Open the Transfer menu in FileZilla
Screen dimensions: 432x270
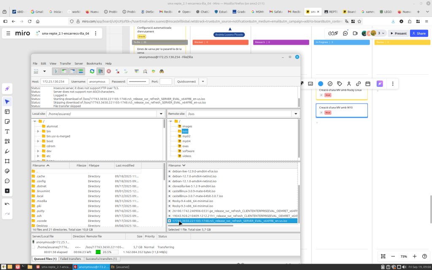65,63
